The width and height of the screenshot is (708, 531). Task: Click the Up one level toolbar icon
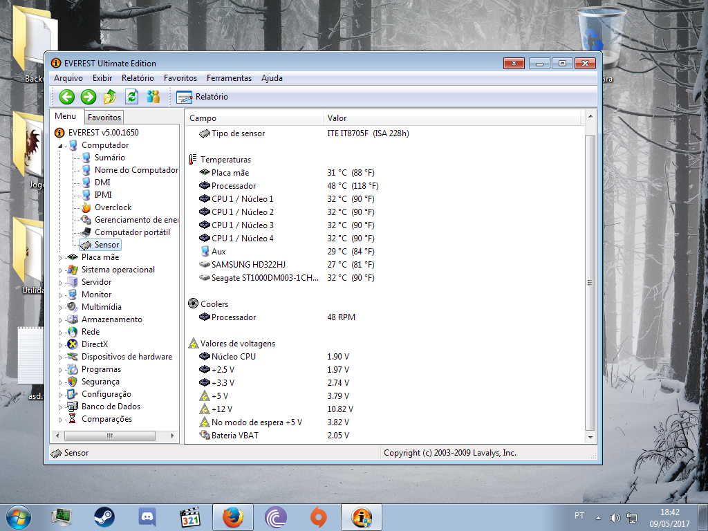coord(110,97)
